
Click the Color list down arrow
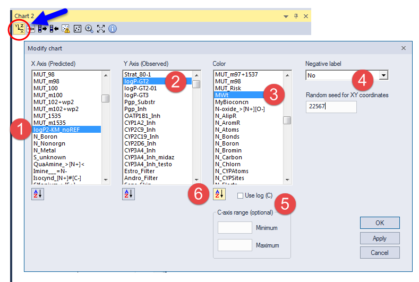(x=287, y=180)
